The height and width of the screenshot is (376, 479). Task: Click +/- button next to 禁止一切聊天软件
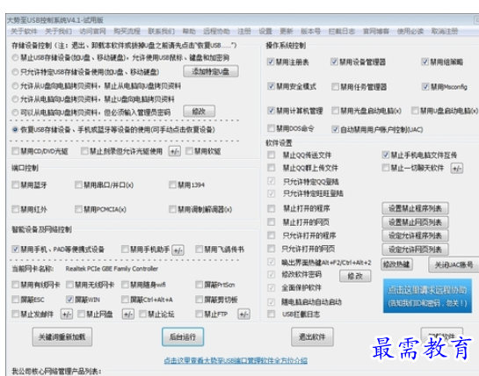click(x=457, y=169)
